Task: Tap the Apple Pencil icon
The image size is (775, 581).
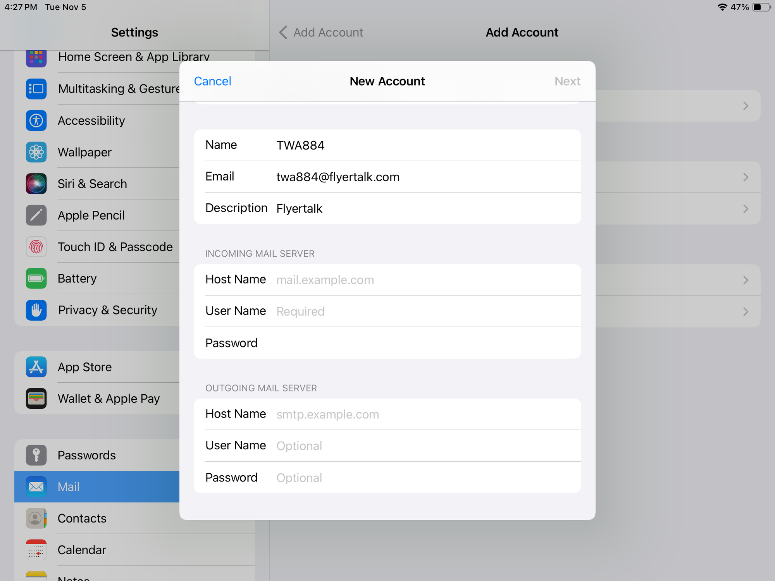Action: pyautogui.click(x=36, y=215)
